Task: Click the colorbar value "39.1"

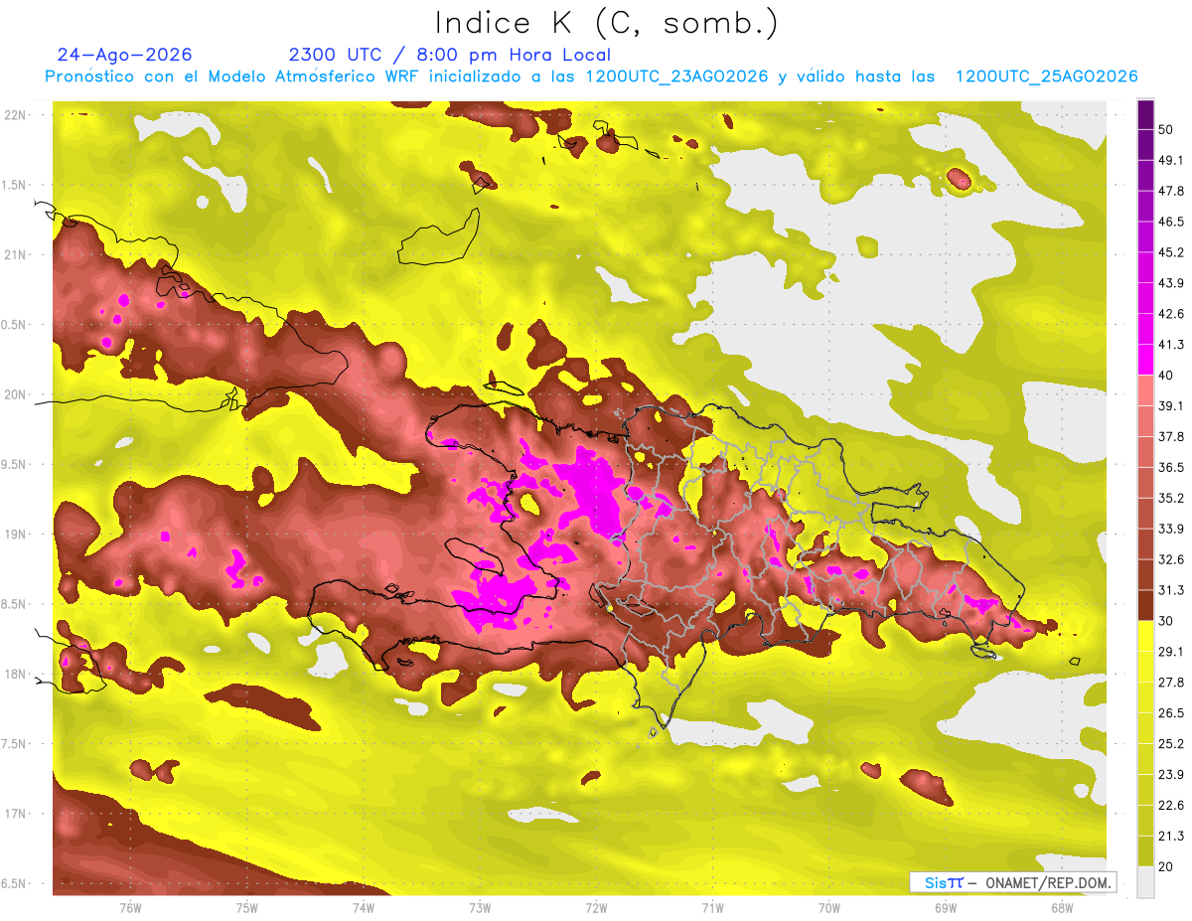Action: 1171,406
